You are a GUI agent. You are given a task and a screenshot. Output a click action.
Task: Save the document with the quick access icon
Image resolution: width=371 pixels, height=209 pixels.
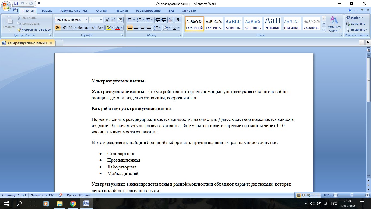(x=16, y=4)
